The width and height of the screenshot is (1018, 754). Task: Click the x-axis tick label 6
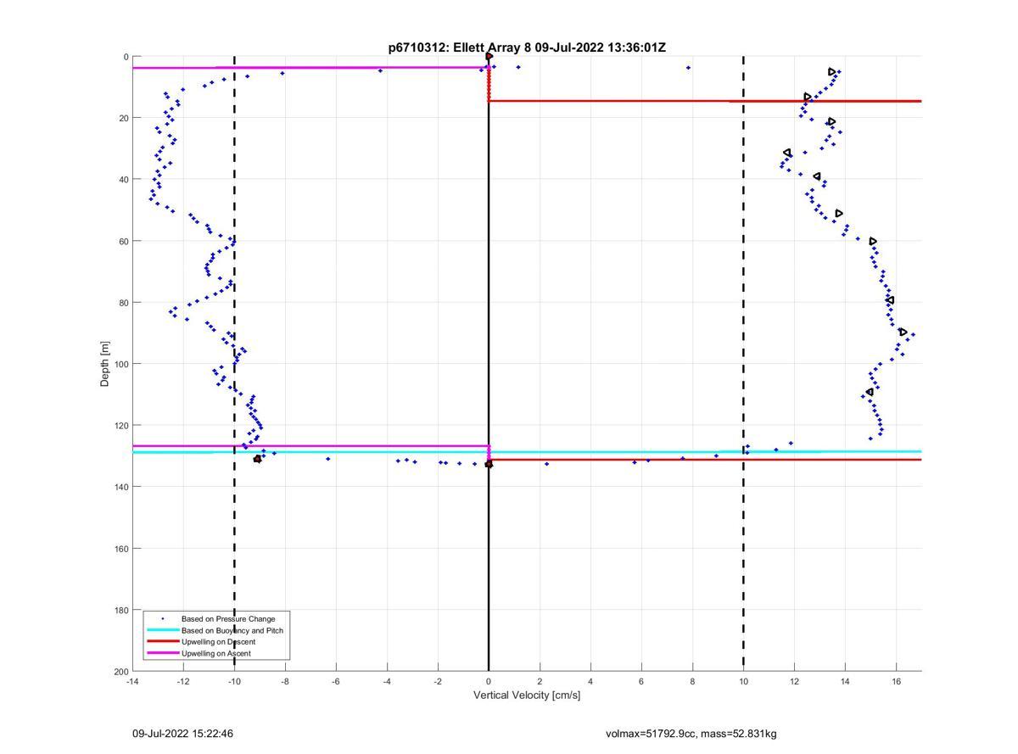pos(641,681)
